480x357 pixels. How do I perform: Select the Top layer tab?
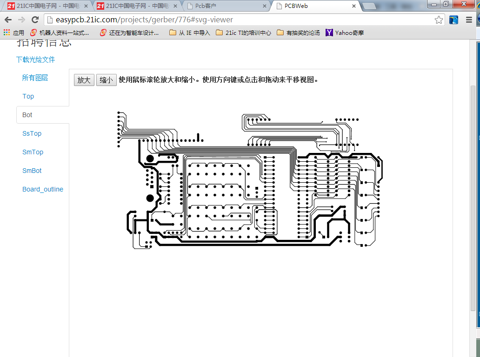(28, 96)
